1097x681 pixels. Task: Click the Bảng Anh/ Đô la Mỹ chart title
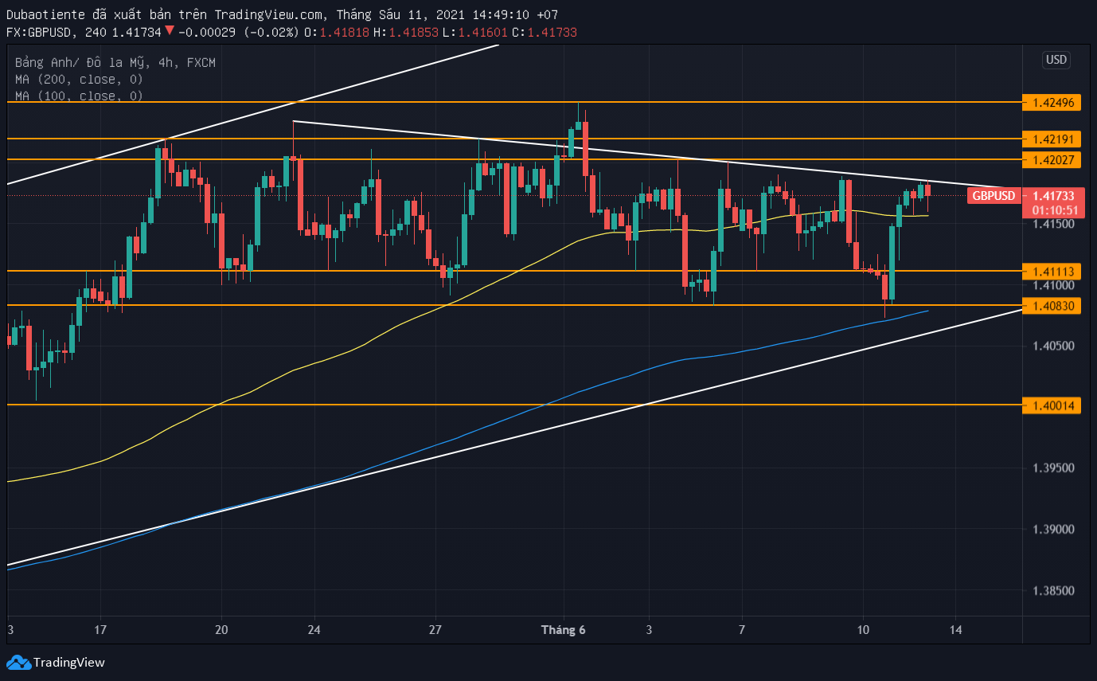coord(115,62)
